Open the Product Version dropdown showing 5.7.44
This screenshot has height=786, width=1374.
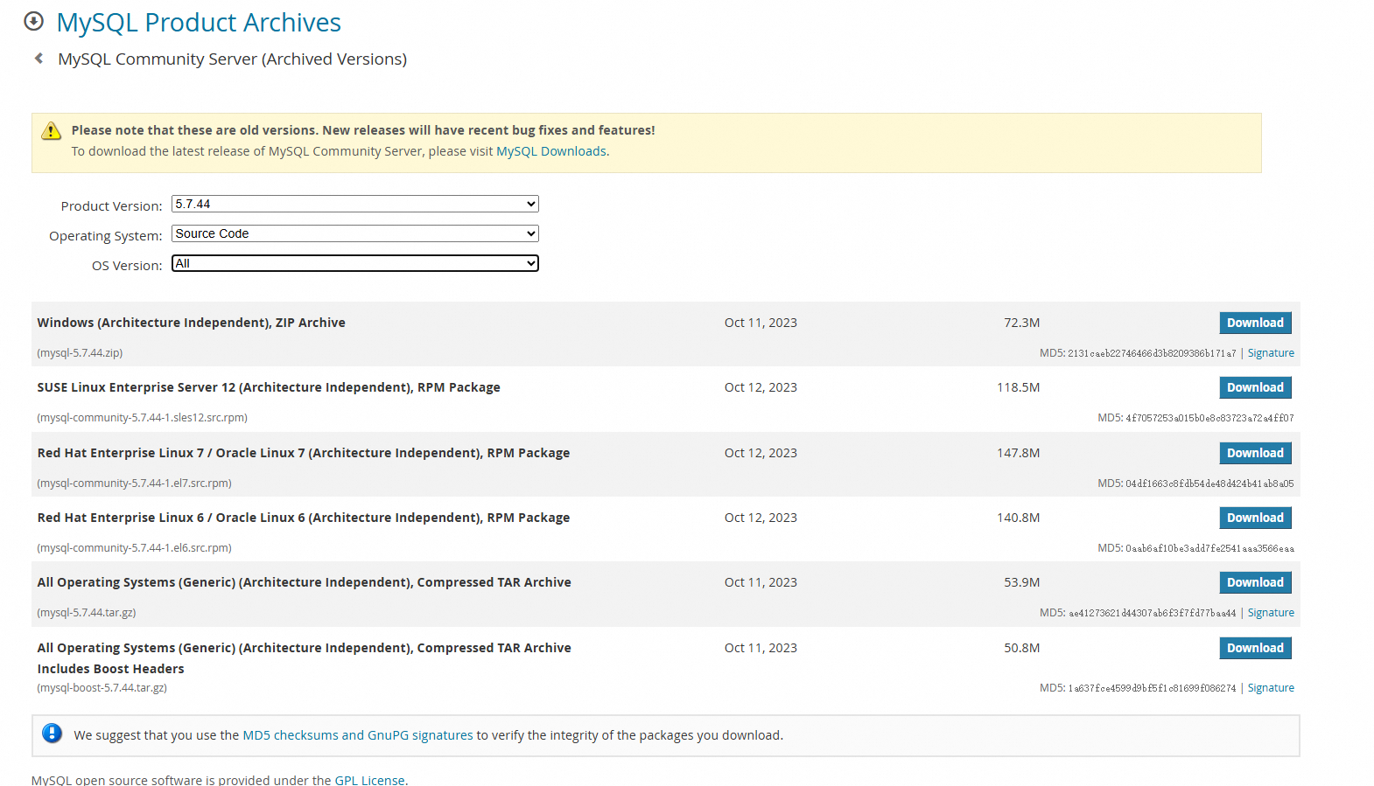coord(354,204)
